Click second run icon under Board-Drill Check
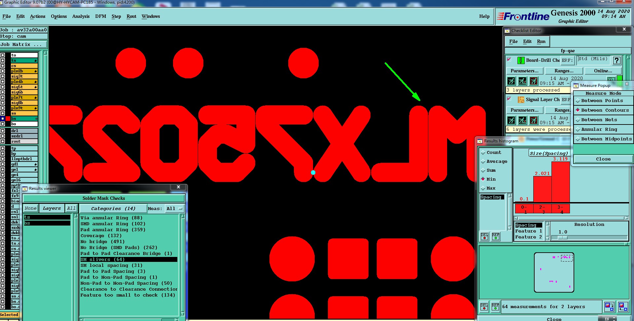Screen dimensions: 634x321 point(522,81)
